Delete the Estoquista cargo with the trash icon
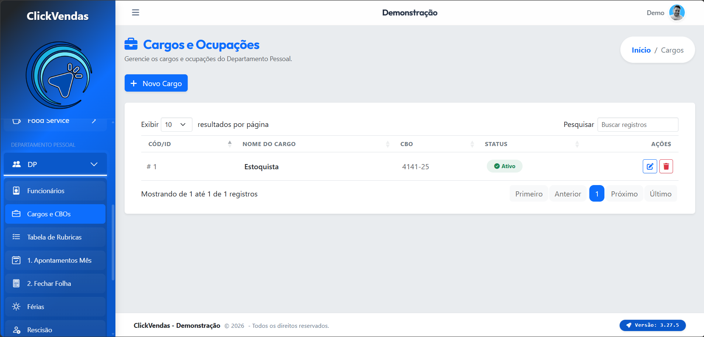Screen dimensions: 704x337 tap(666, 166)
